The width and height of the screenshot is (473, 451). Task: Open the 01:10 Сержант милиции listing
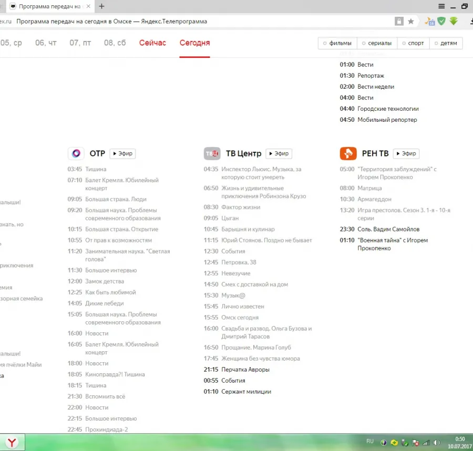pyautogui.click(x=238, y=391)
